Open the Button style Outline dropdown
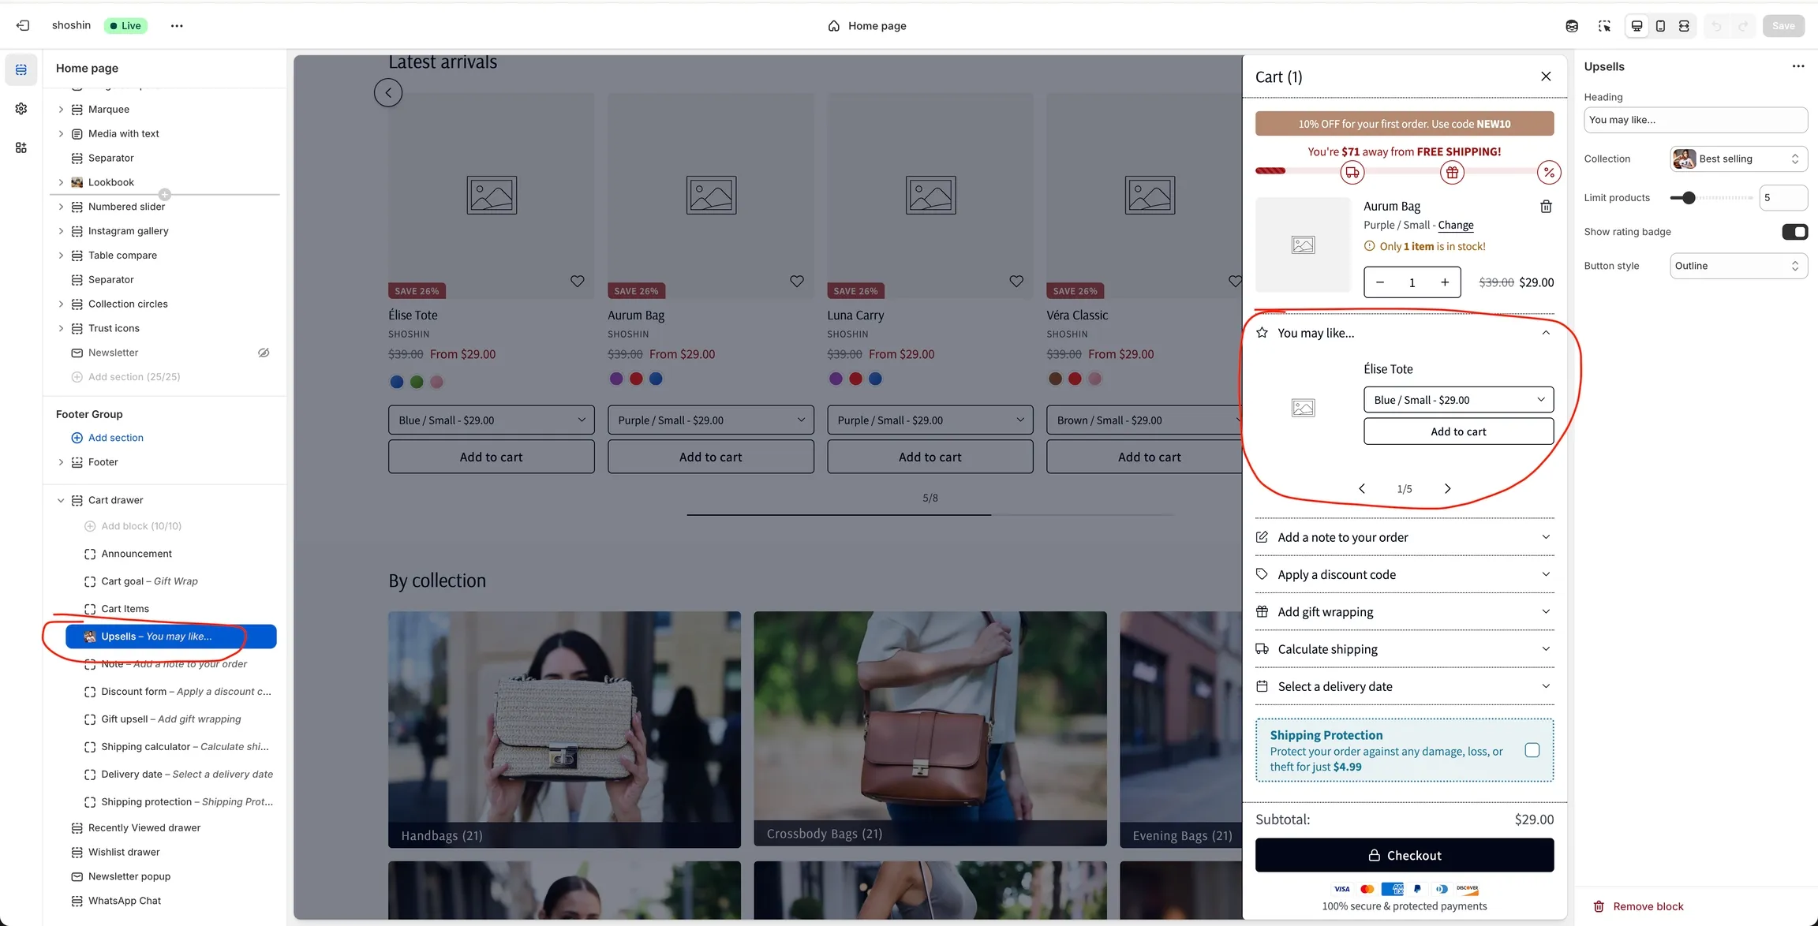 pyautogui.click(x=1738, y=266)
